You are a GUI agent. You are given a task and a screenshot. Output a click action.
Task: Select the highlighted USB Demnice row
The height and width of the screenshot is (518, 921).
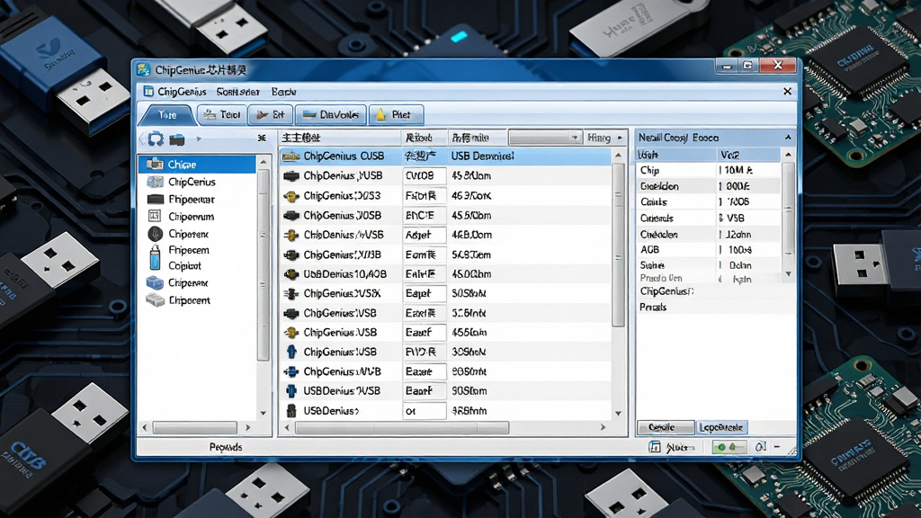pos(446,156)
